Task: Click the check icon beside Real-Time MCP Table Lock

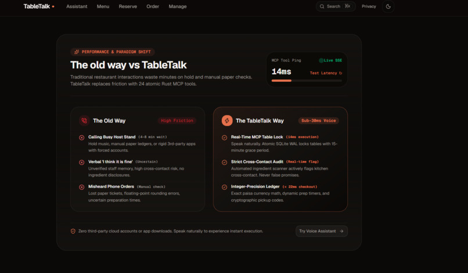Action: (225, 138)
